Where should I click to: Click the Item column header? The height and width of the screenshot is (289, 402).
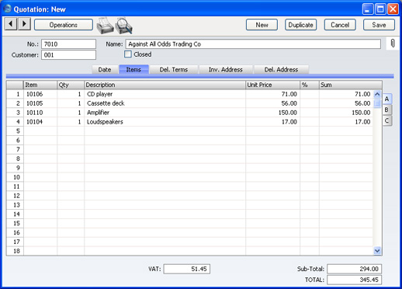[40, 85]
